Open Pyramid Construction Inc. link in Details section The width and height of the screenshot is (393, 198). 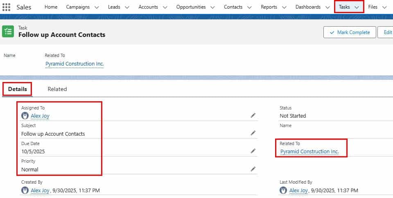coord(309,152)
